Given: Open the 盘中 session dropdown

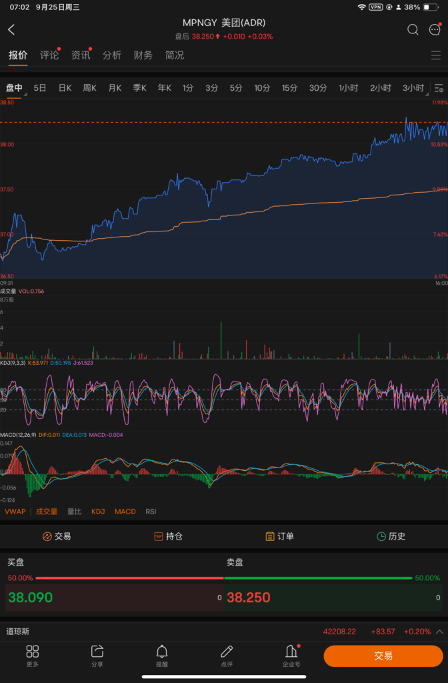Looking at the screenshot, I should point(15,88).
